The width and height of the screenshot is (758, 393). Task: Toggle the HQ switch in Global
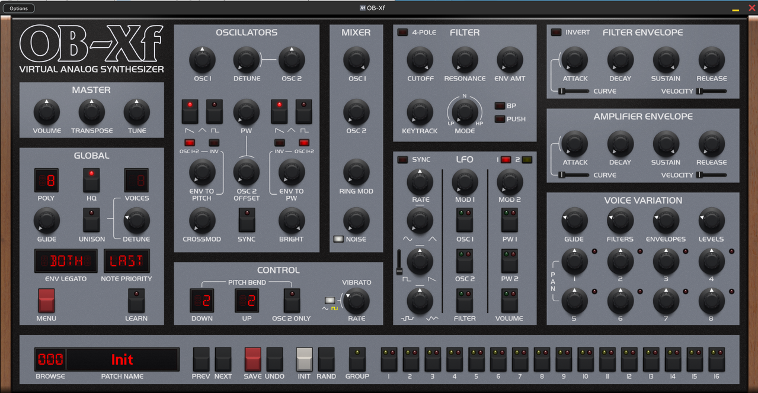click(x=91, y=181)
